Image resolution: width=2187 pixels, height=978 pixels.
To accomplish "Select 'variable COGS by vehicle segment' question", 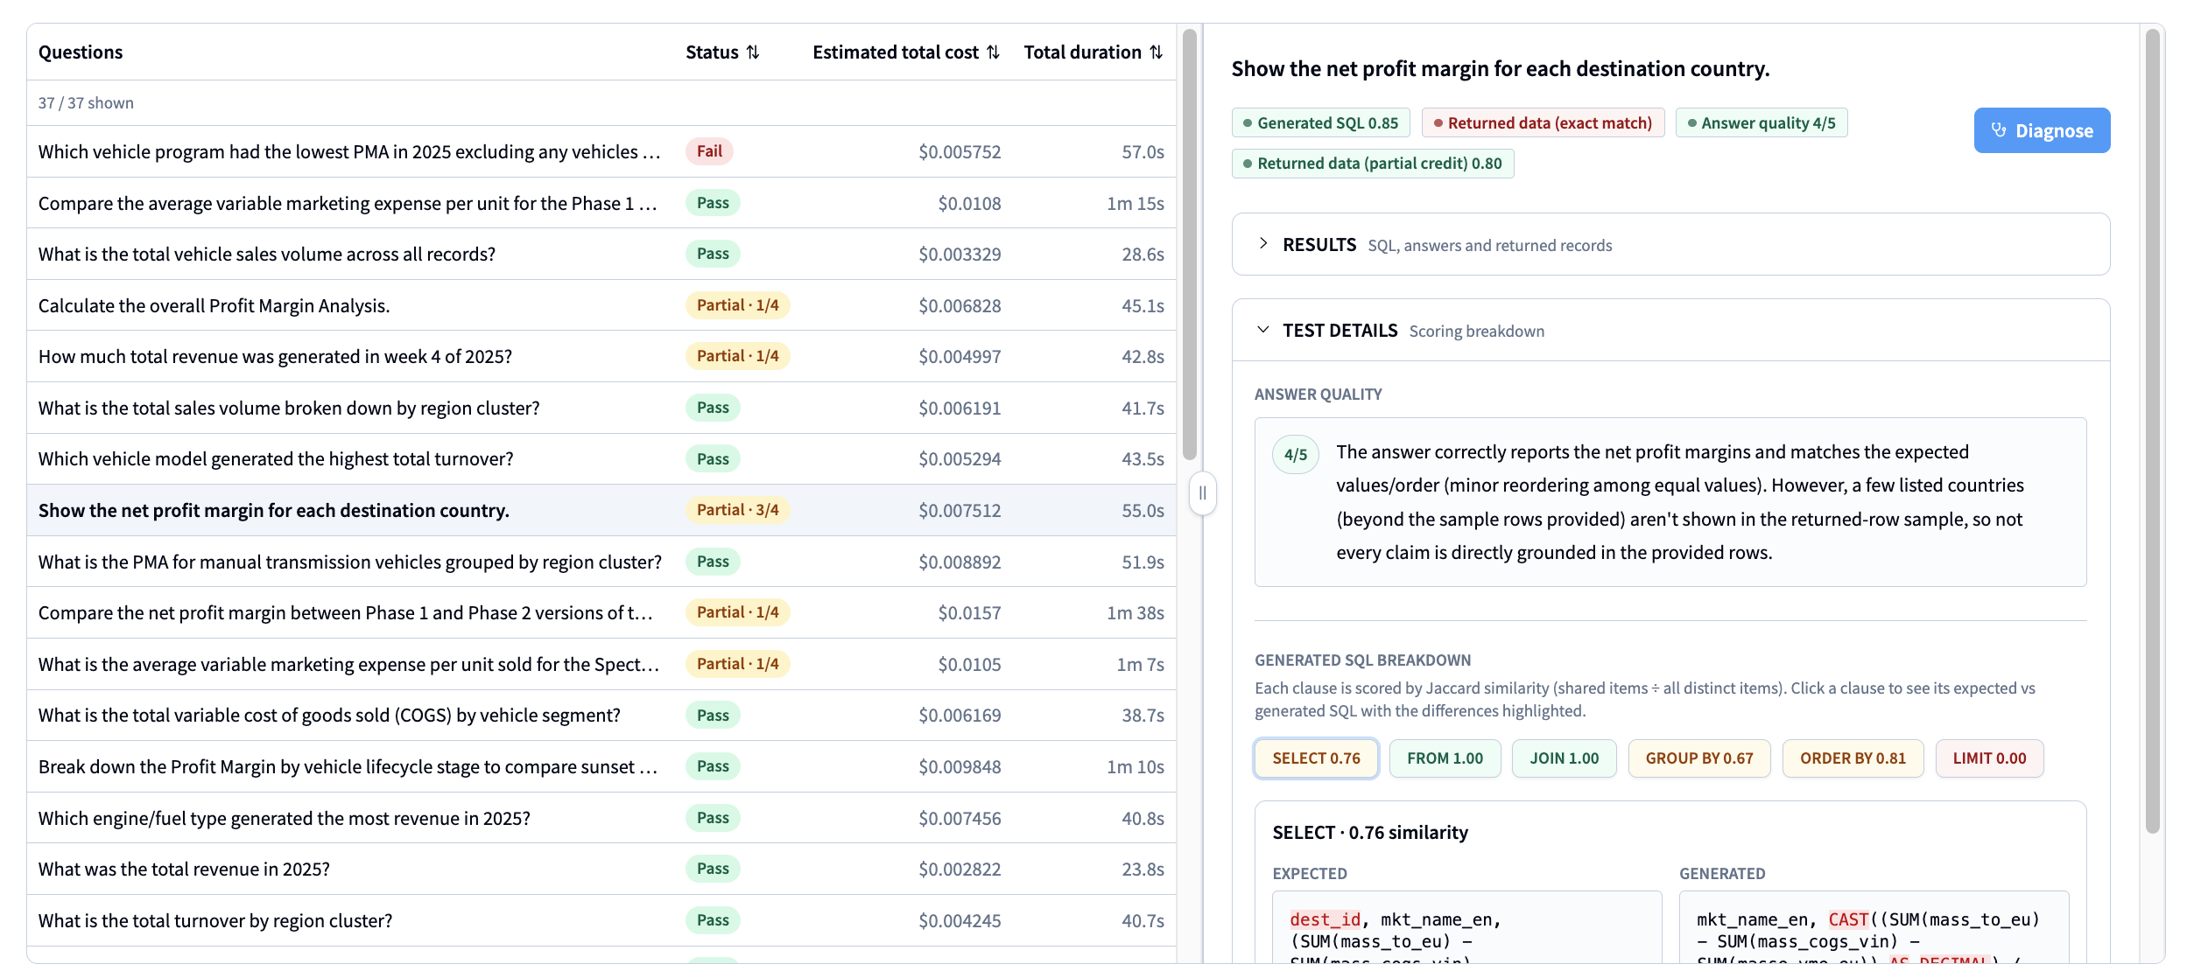I will click(x=601, y=715).
